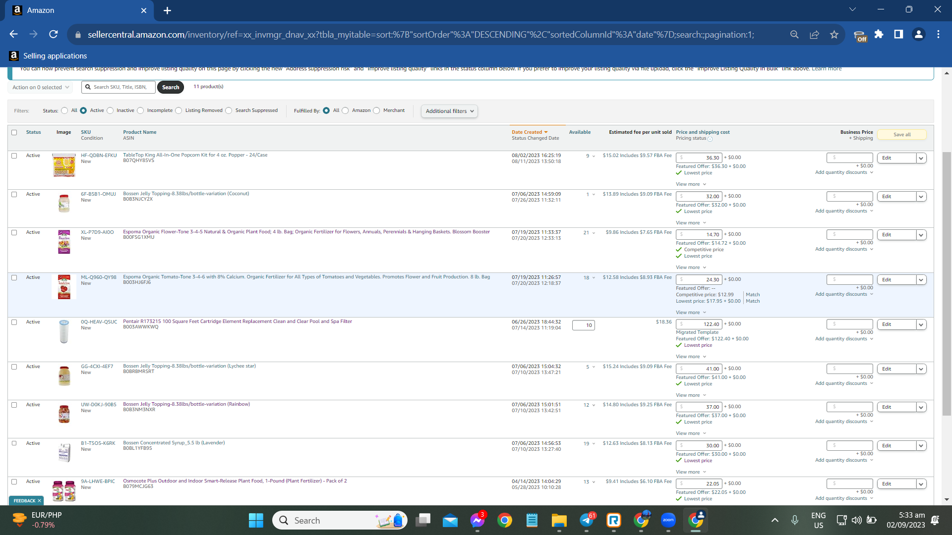Click the Available column header

click(580, 132)
